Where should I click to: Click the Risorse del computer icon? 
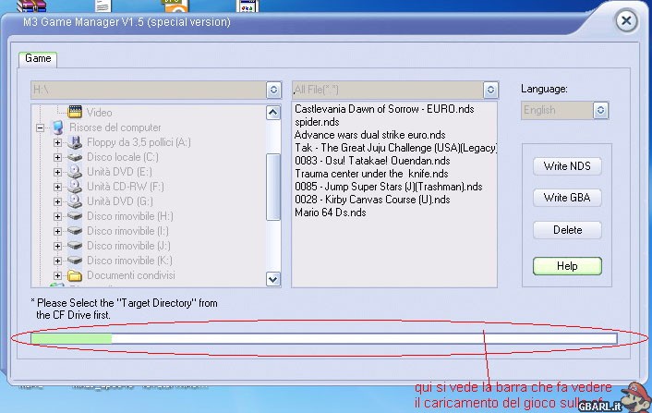tap(57, 128)
